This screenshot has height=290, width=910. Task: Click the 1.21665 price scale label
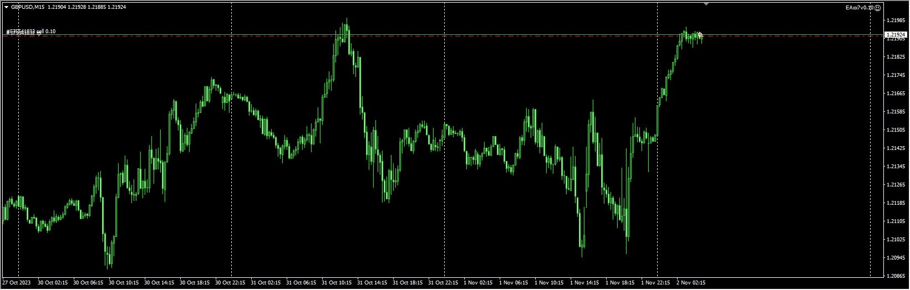tap(895, 94)
